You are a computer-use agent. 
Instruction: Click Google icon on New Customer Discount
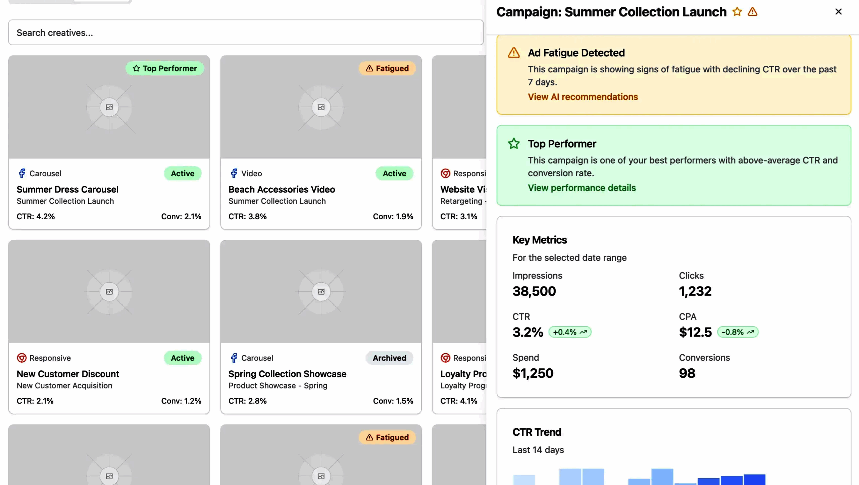pyautogui.click(x=22, y=358)
